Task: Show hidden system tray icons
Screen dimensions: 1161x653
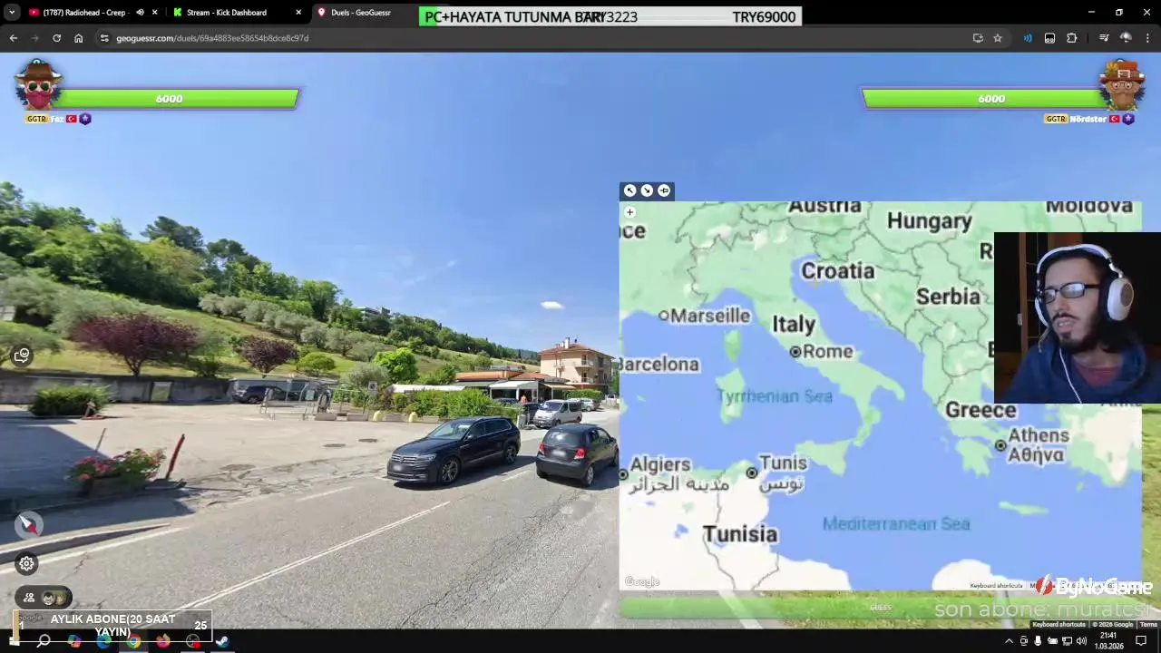Action: click(x=1009, y=641)
